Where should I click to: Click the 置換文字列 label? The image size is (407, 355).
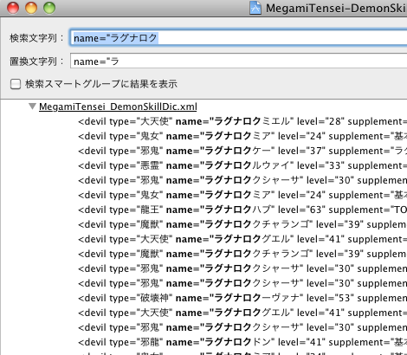(x=36, y=61)
